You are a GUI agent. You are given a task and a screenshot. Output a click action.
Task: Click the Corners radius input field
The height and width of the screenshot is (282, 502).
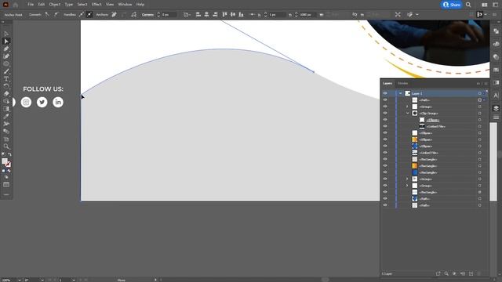[169, 14]
